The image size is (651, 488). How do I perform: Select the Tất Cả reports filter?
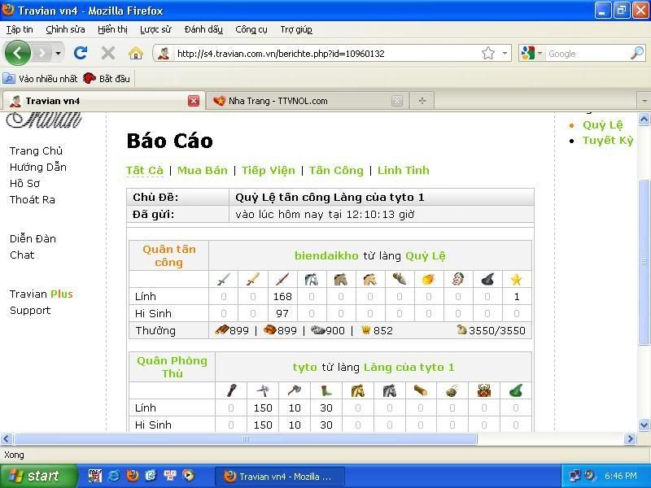145,171
